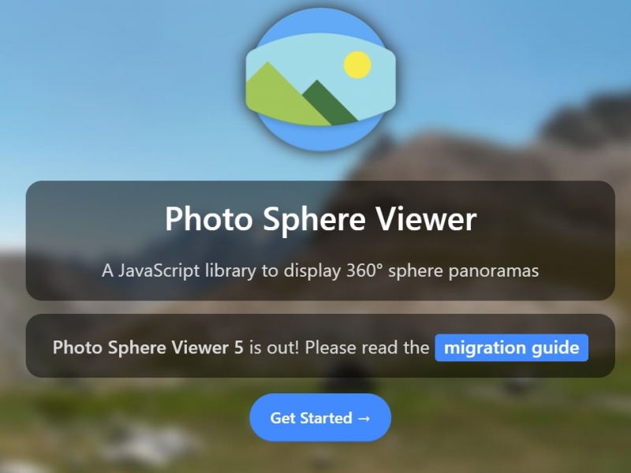The image size is (631, 473).
Task: Click the JavaScript library subtitle text
Action: coord(320,270)
